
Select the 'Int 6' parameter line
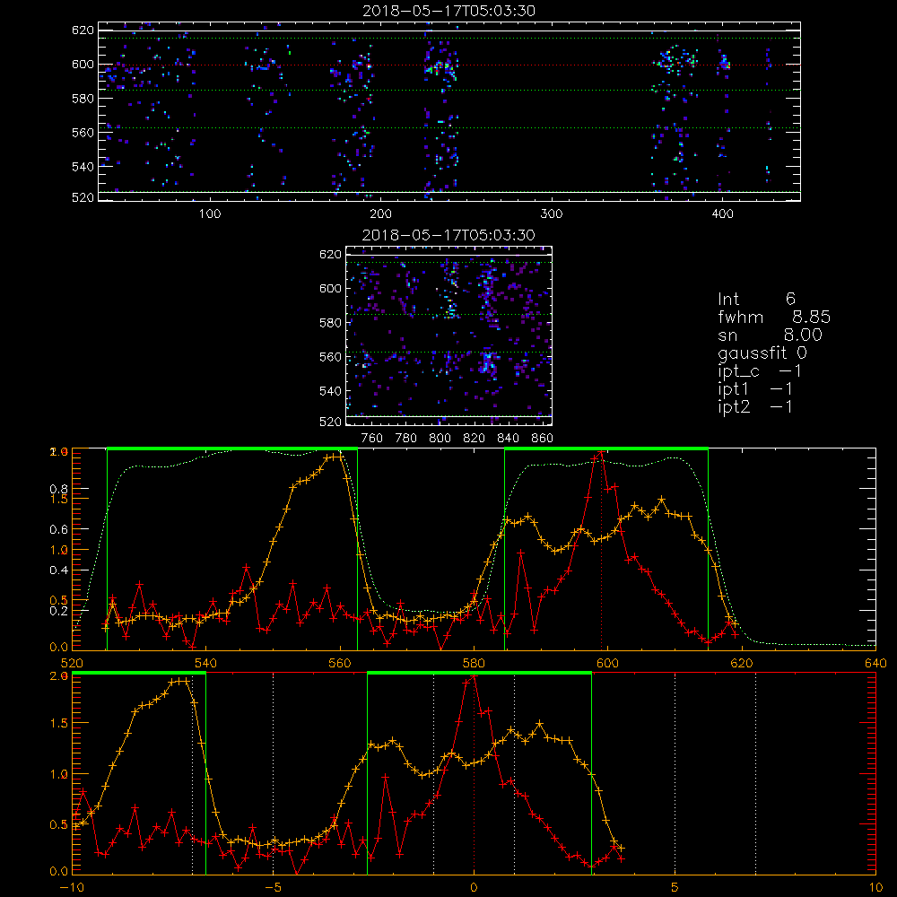[x=756, y=299]
